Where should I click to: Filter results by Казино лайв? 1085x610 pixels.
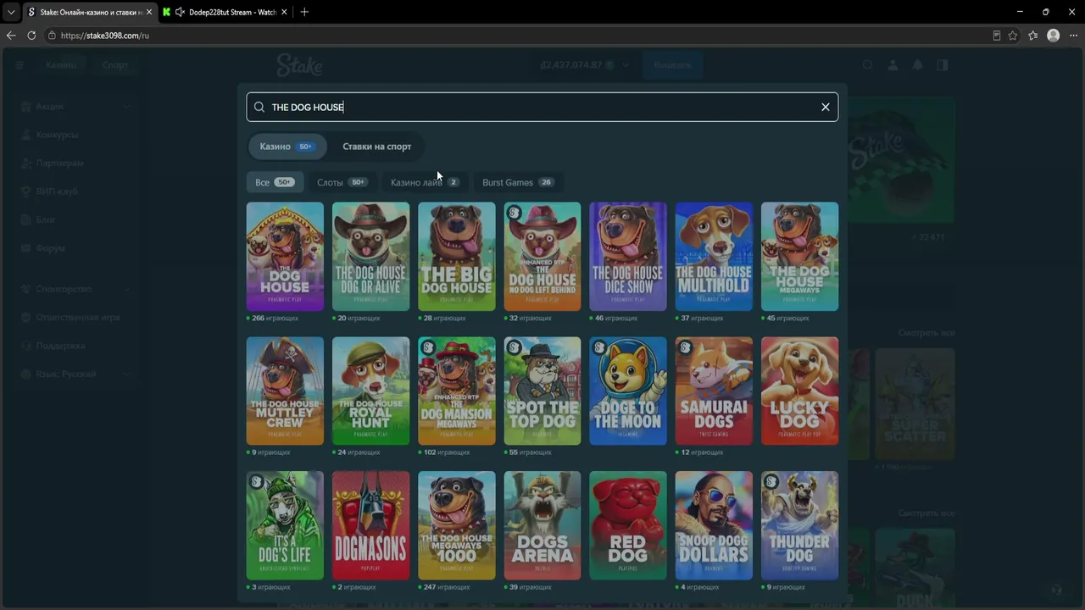pos(424,182)
